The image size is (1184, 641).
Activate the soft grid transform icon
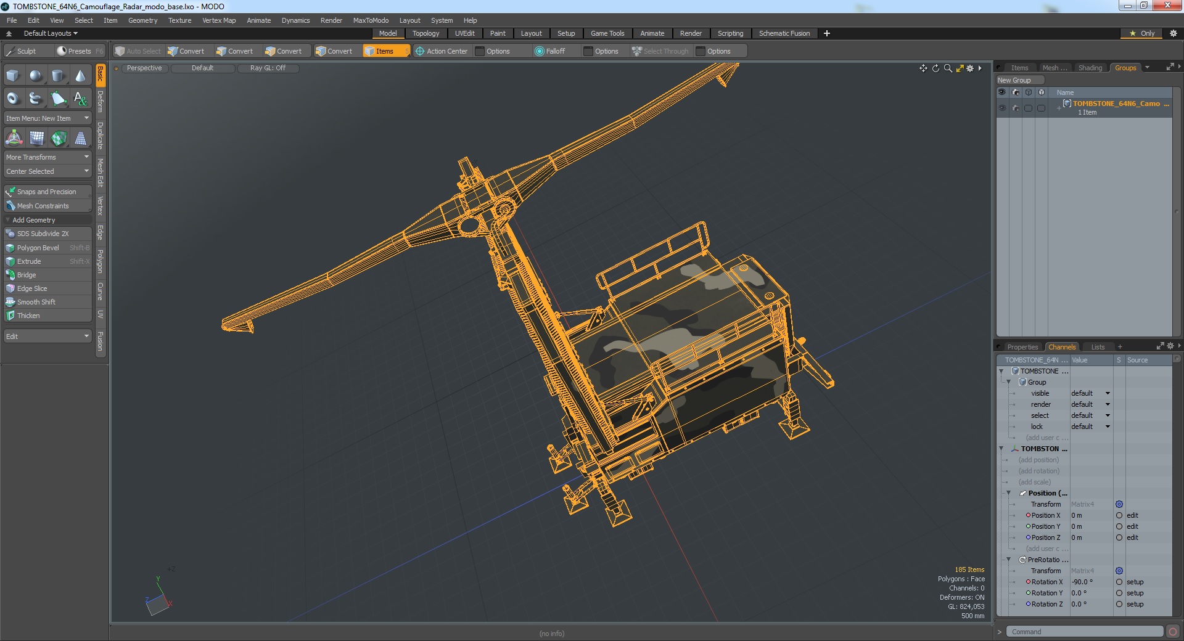pyautogui.click(x=36, y=138)
